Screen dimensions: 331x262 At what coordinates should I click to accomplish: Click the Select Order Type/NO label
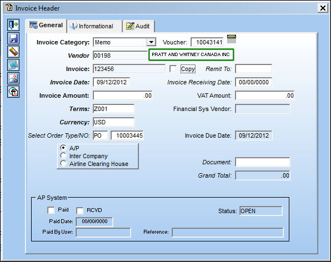59,135
